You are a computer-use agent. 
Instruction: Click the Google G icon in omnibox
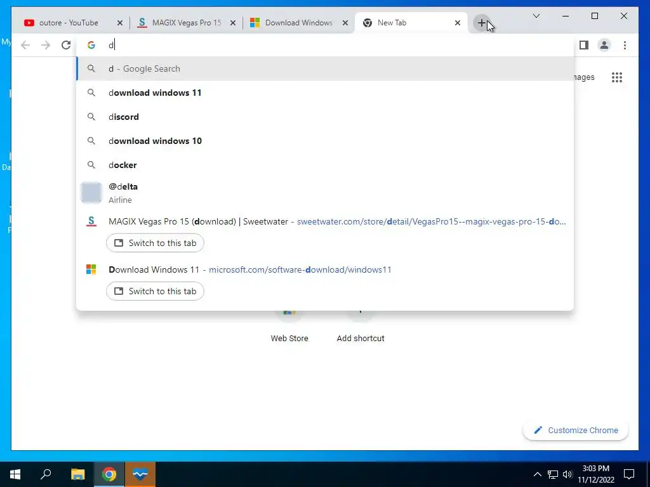[x=91, y=45]
